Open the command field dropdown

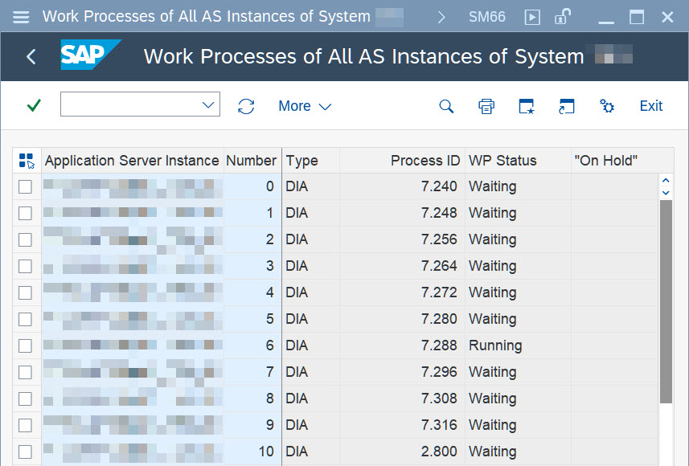(x=208, y=104)
